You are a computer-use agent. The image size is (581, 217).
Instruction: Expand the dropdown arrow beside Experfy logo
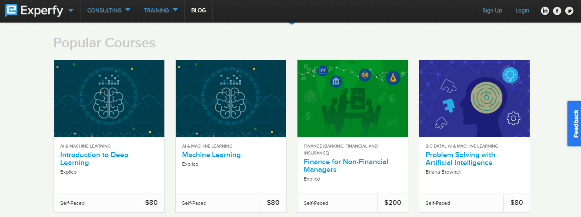71,10
